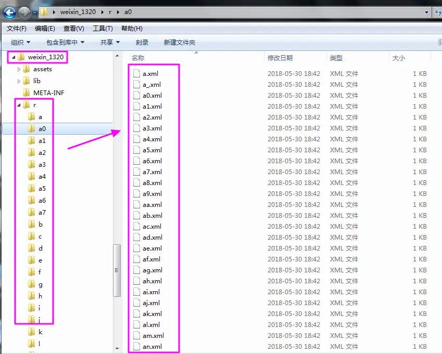This screenshot has height=354, width=442.
Task: Select file ak.xml by name
Action: 152,314
